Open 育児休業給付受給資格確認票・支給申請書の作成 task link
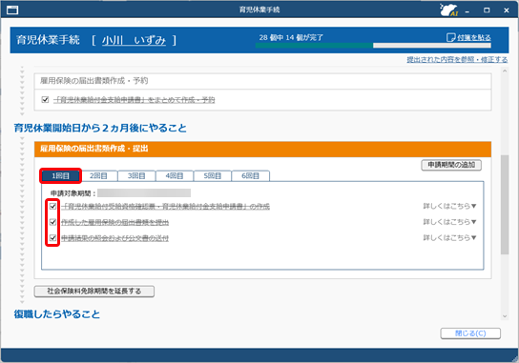 coord(165,207)
